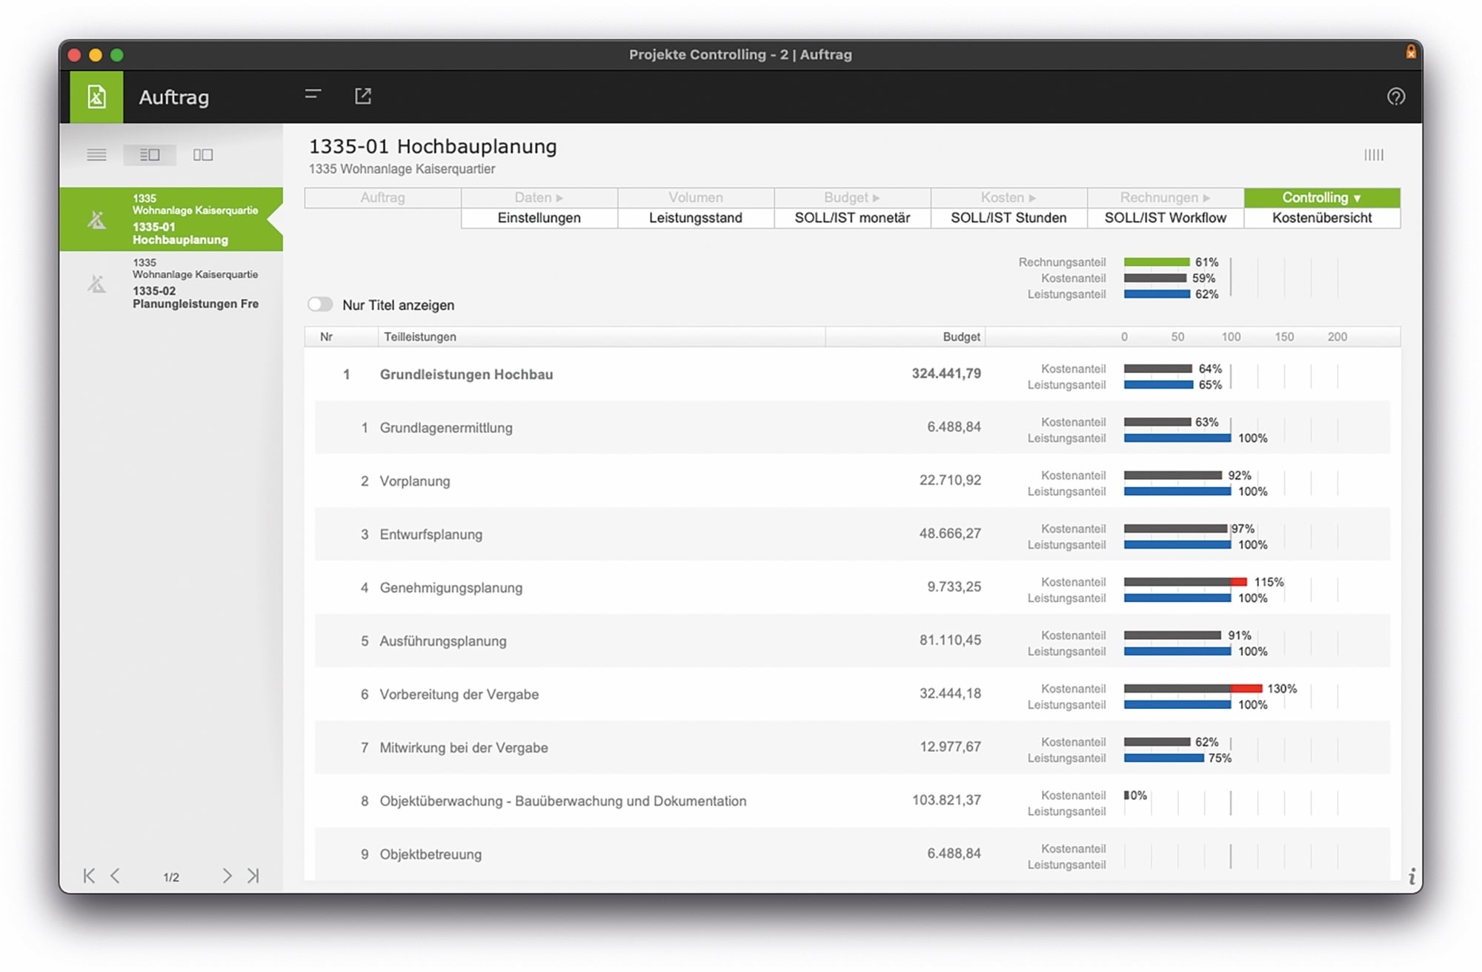Select the two-panel split view icon
The width and height of the screenshot is (1482, 972).
[202, 154]
